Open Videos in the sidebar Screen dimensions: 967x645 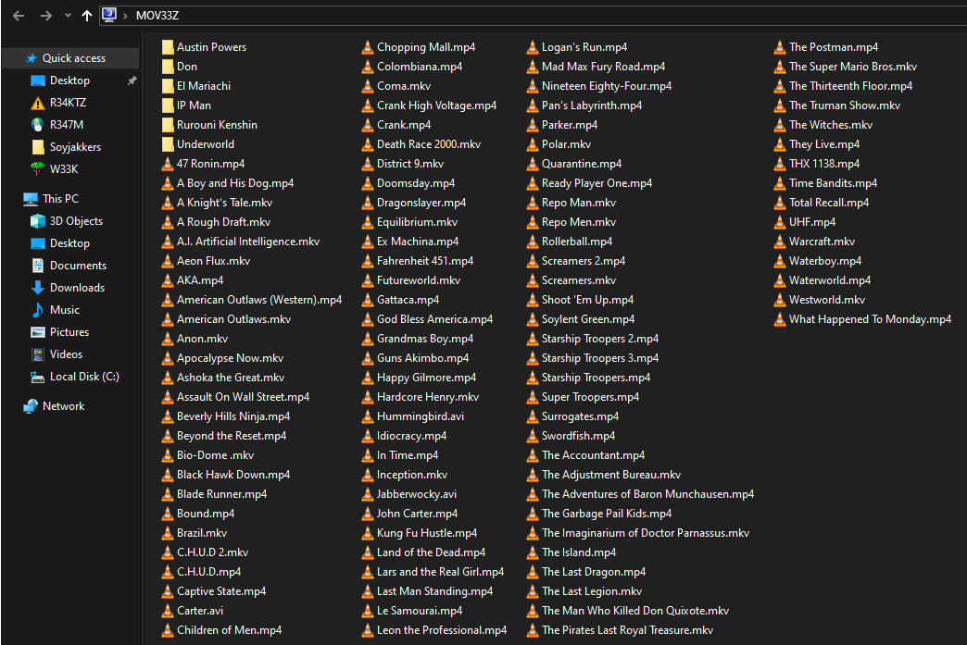pos(66,354)
